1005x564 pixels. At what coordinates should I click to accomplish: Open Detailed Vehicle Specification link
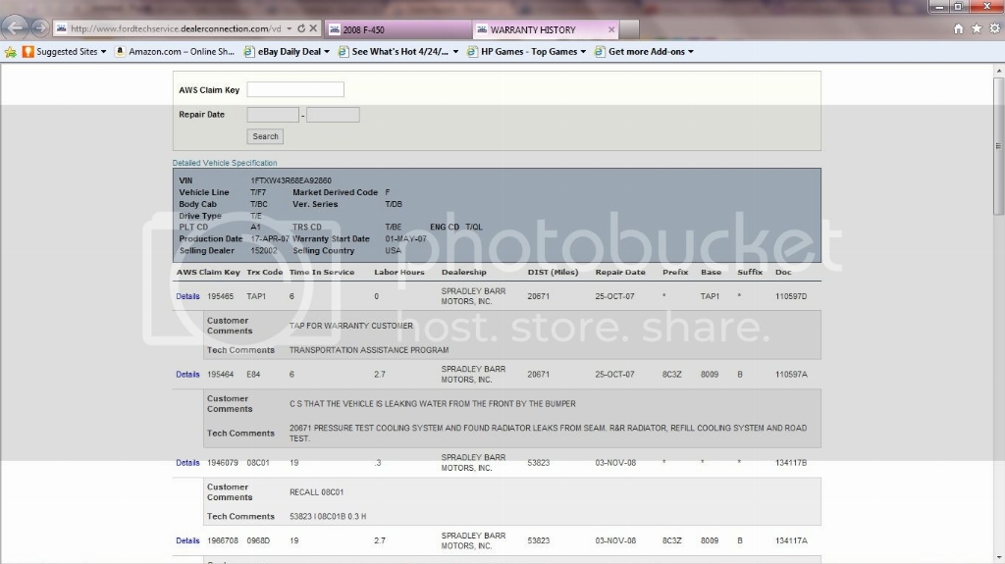pyautogui.click(x=225, y=163)
